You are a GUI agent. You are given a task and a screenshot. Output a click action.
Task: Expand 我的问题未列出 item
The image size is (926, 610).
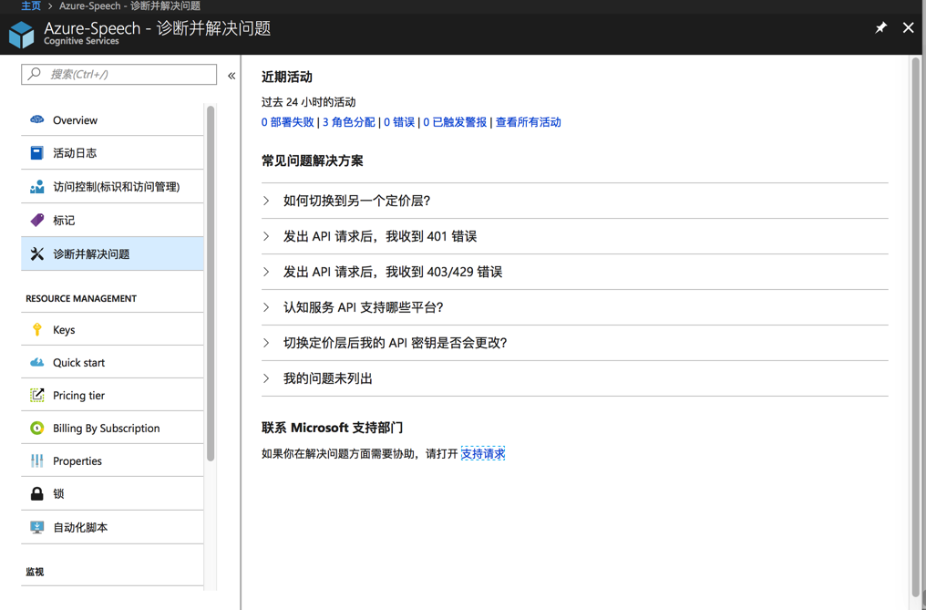pos(574,378)
